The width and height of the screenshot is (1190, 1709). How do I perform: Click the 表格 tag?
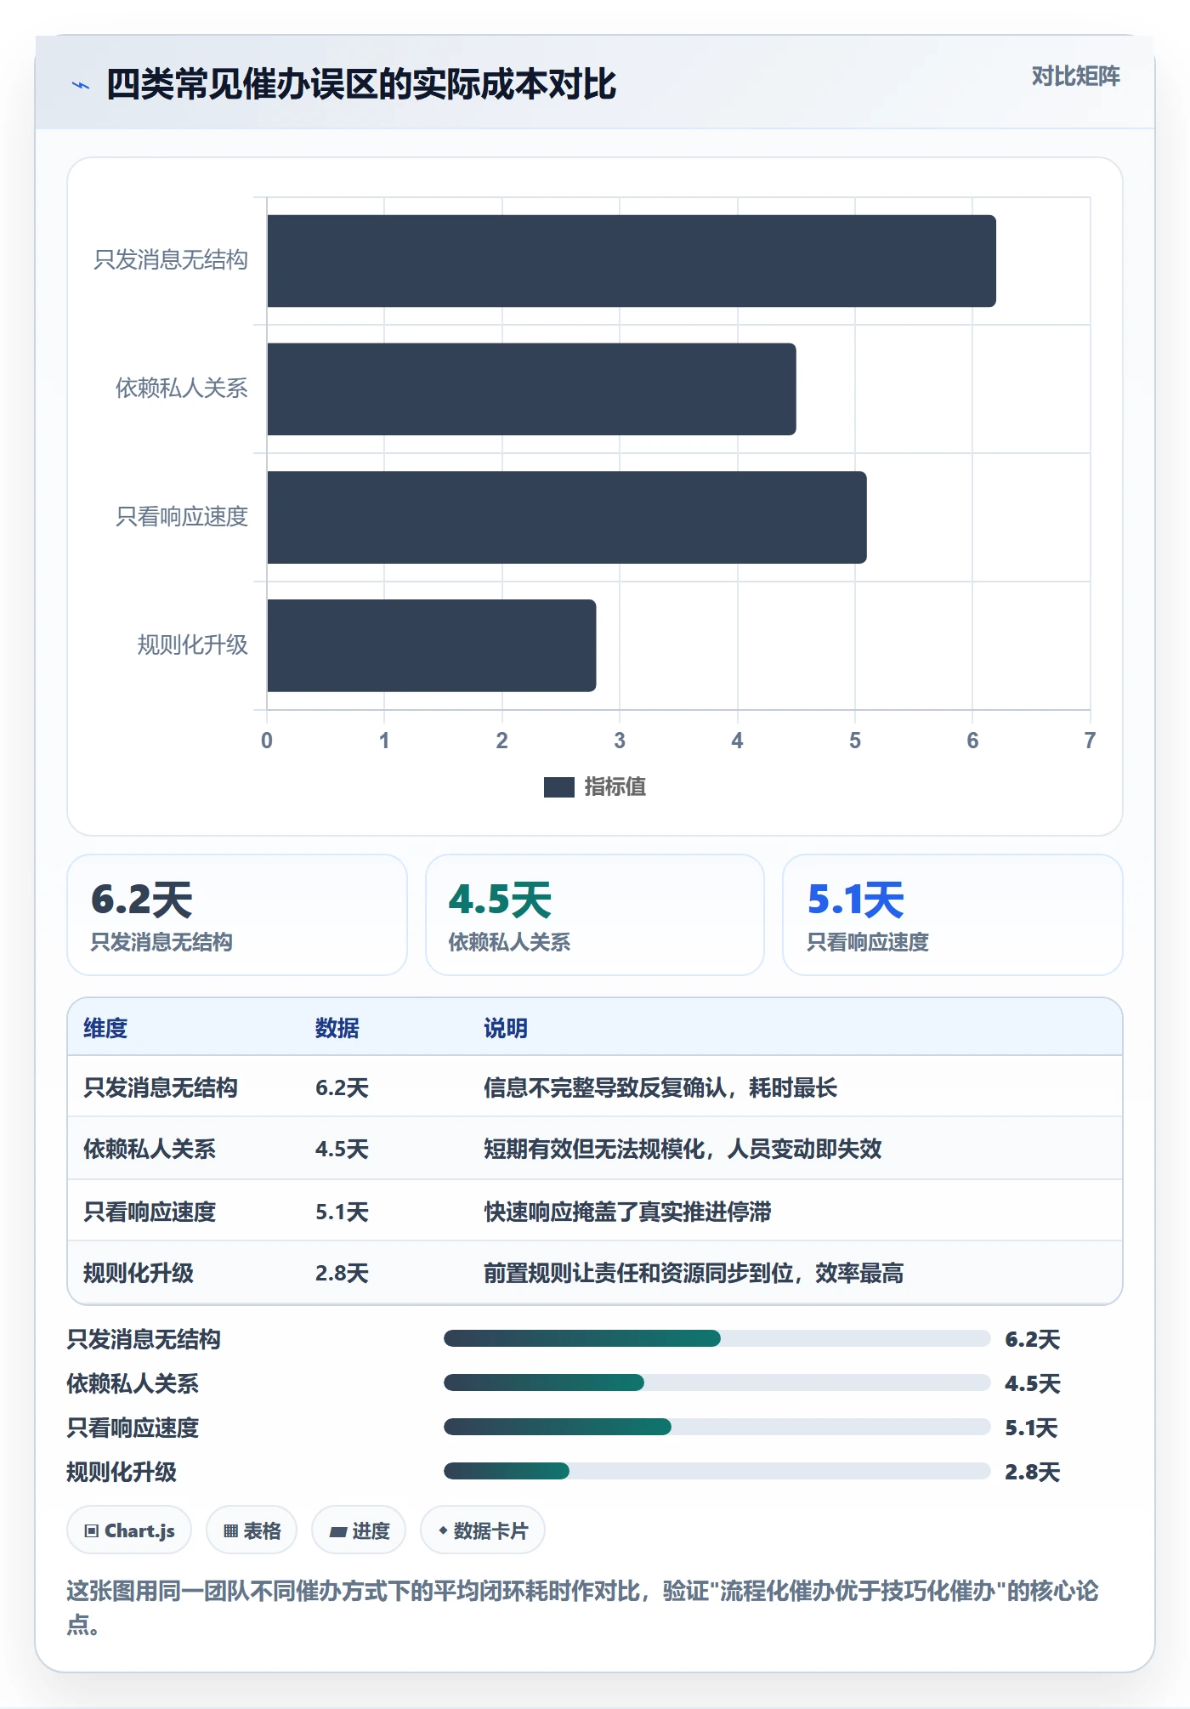coord(252,1530)
